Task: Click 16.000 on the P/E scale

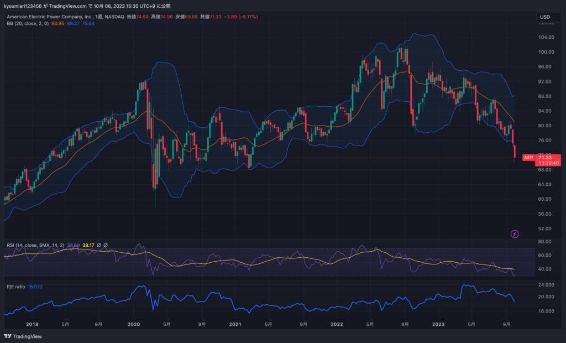Action: [546, 311]
